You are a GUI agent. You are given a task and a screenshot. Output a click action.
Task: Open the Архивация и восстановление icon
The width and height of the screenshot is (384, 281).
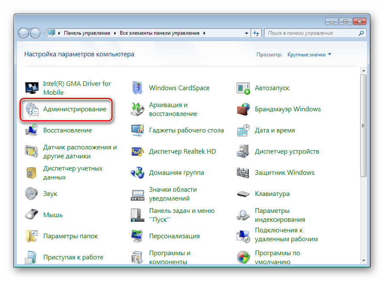click(138, 109)
